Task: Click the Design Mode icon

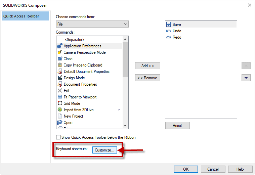Action: pyautogui.click(x=60, y=78)
